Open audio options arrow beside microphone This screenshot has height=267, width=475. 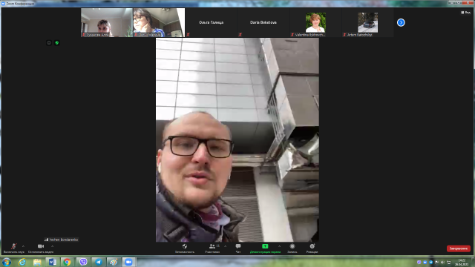tap(23, 246)
